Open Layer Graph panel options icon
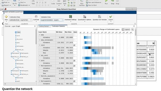Image resolution: width=161 pixels, height=91 pixels. (x=35, y=26)
